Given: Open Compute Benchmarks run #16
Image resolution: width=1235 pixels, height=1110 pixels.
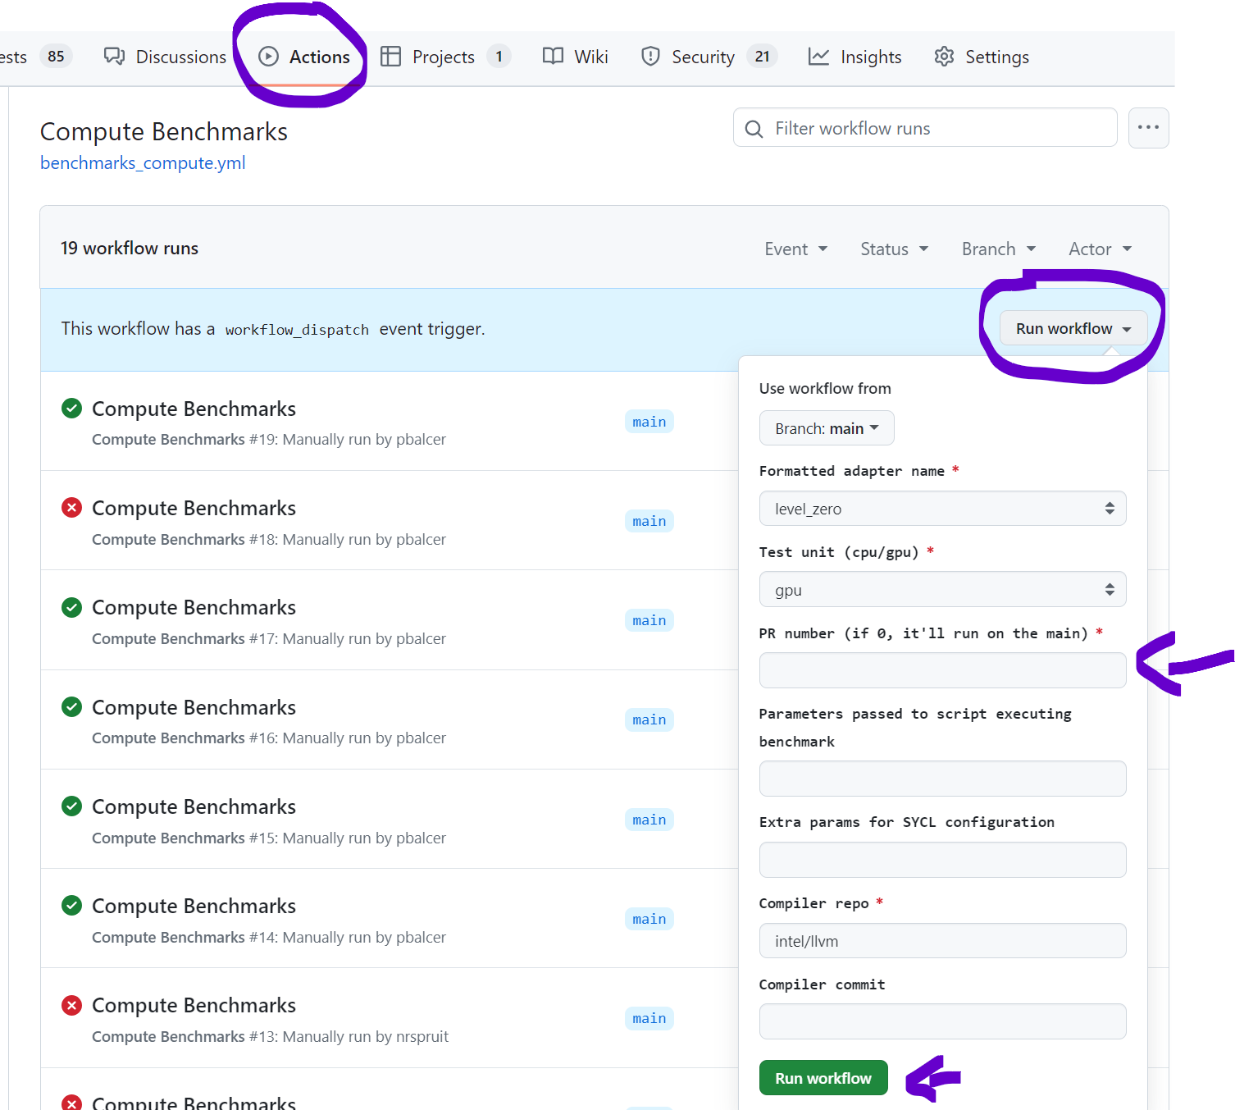Looking at the screenshot, I should pyautogui.click(x=194, y=707).
